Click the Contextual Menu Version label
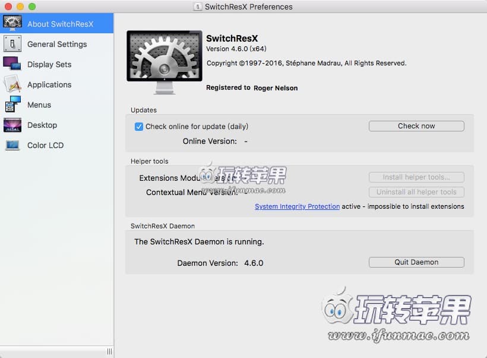487x358 pixels. pos(192,192)
